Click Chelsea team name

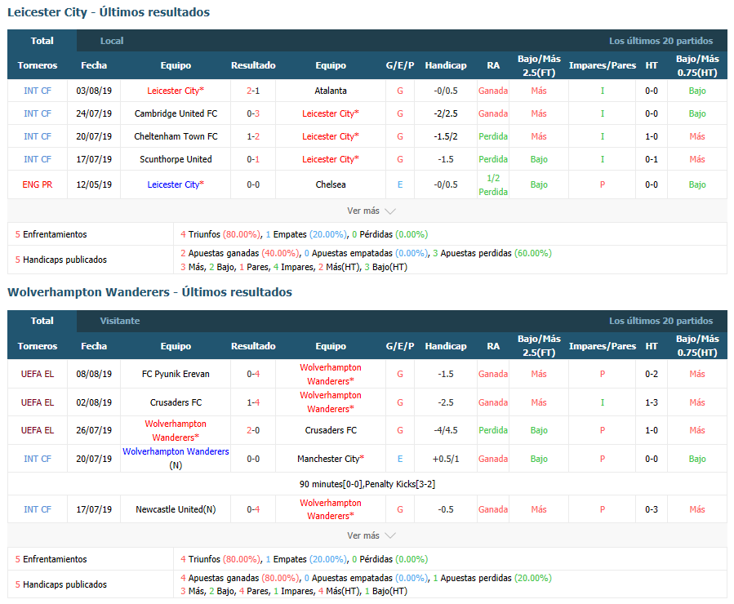coord(331,184)
